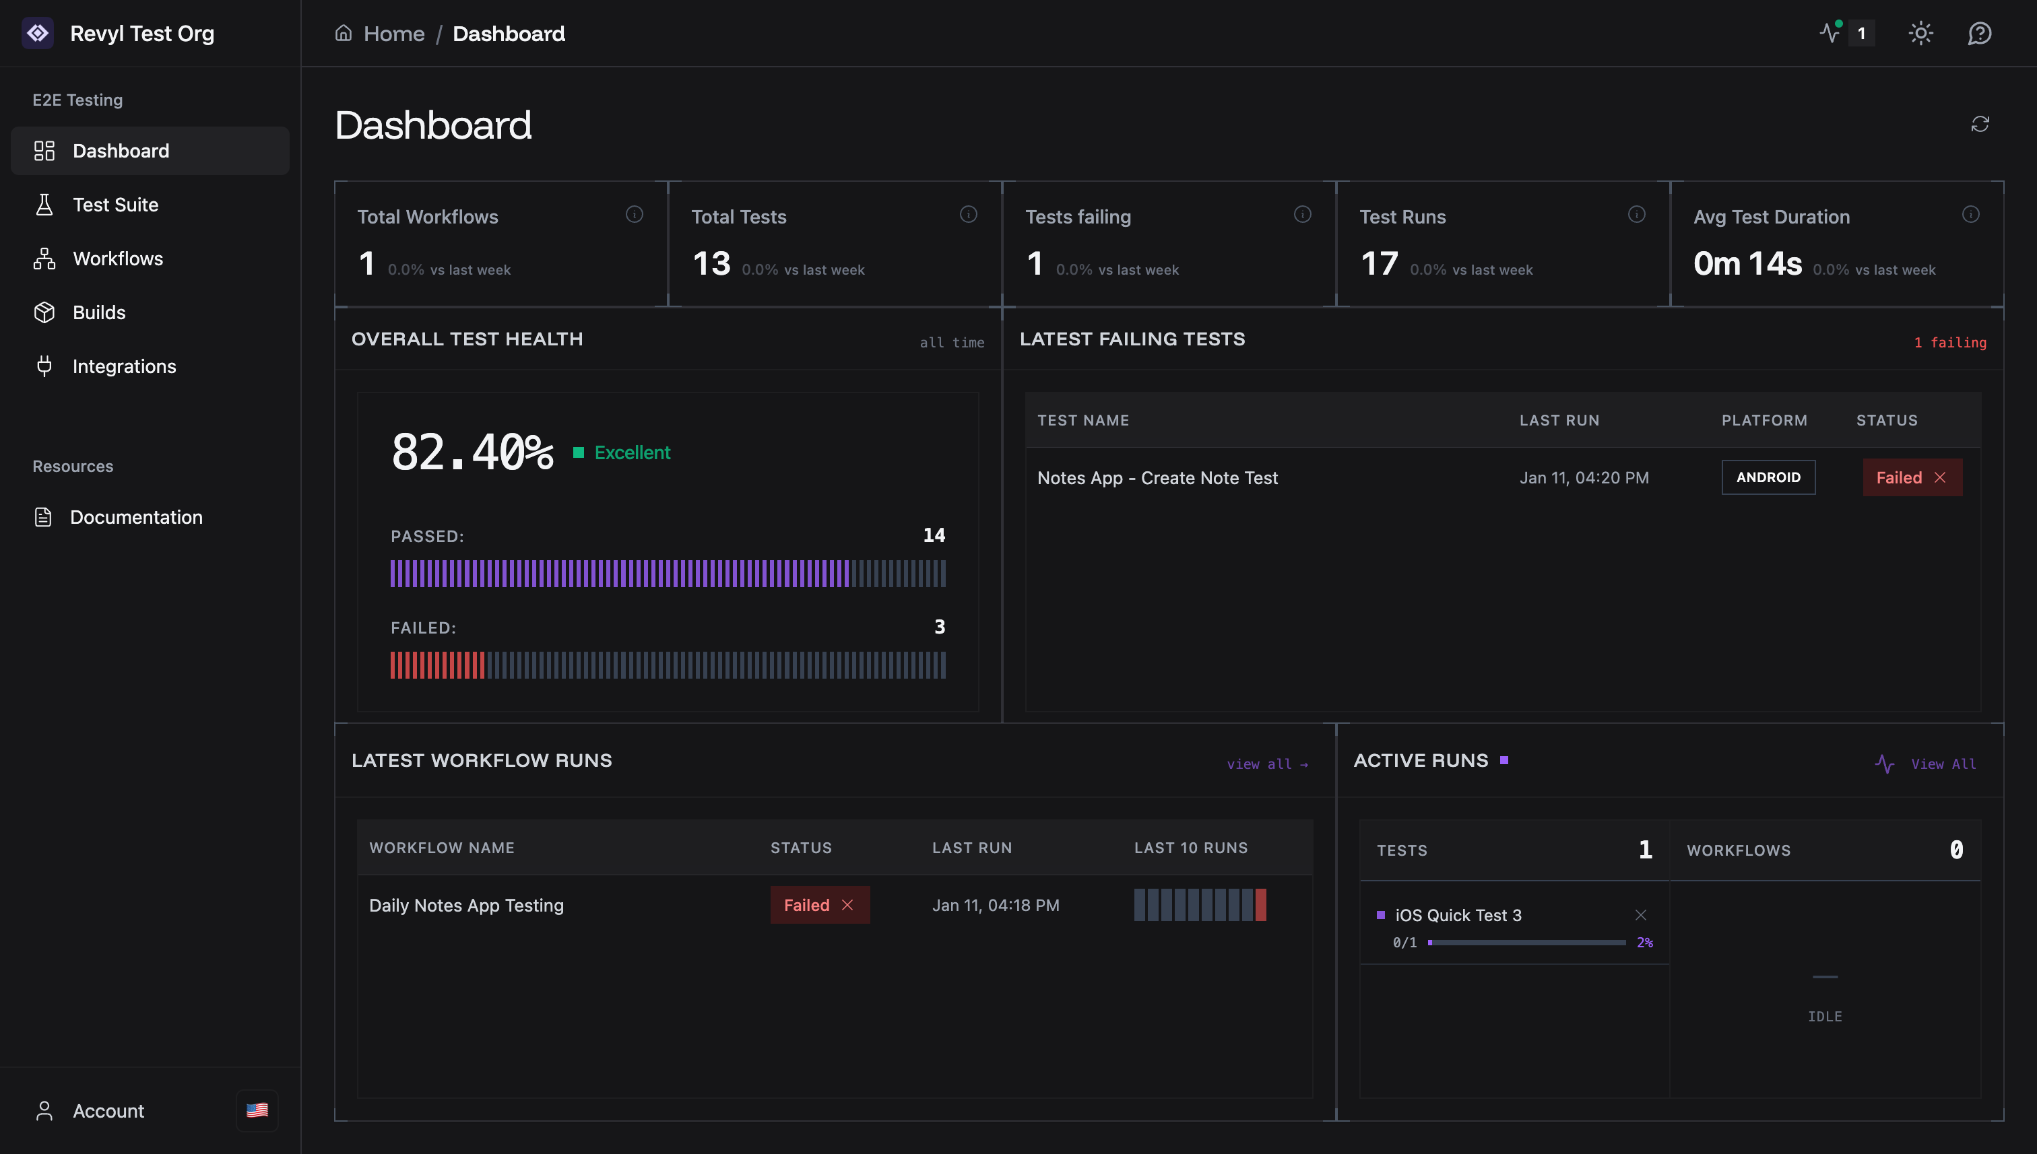2037x1154 pixels.
Task: Change the language via the flag toggle
Action: tap(256, 1110)
